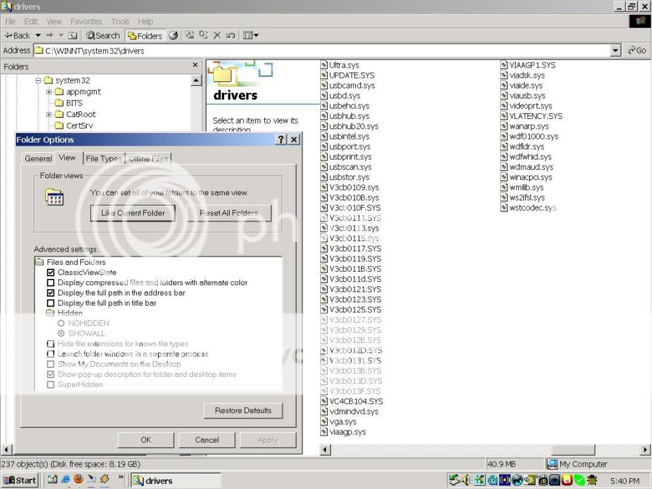This screenshot has width=652, height=489.
Task: Click the Undo toolbar icon
Action: coord(230,36)
